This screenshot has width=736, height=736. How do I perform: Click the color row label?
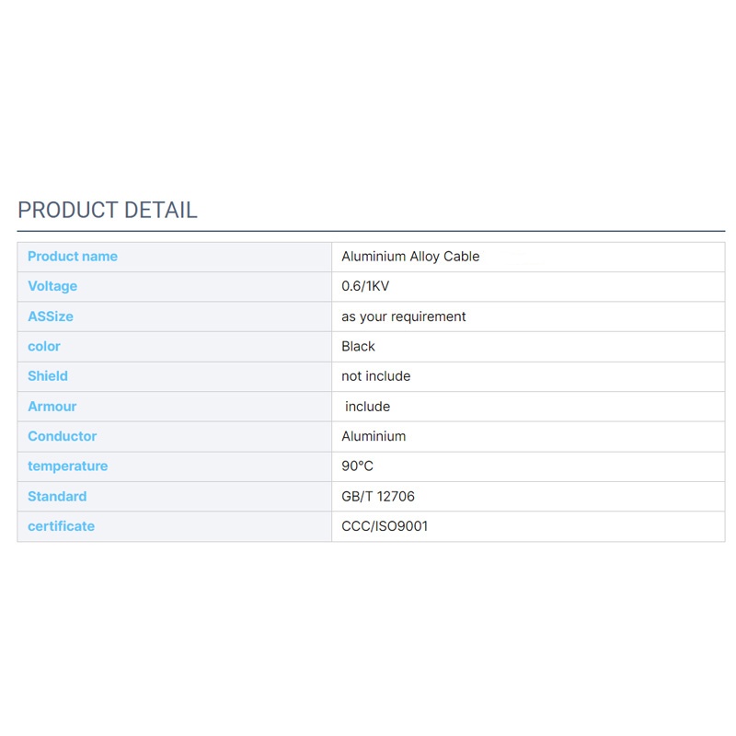click(44, 346)
